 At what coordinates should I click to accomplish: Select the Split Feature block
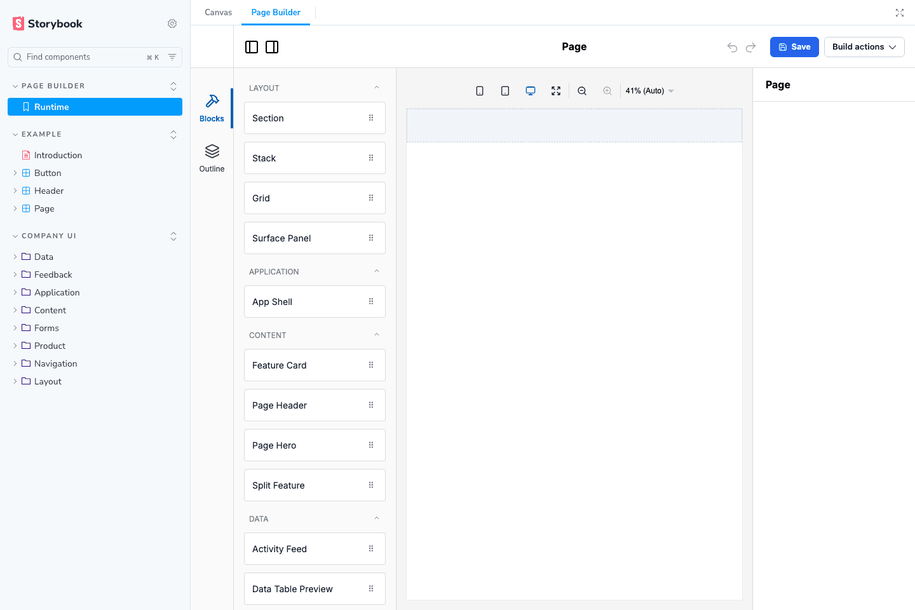point(315,485)
